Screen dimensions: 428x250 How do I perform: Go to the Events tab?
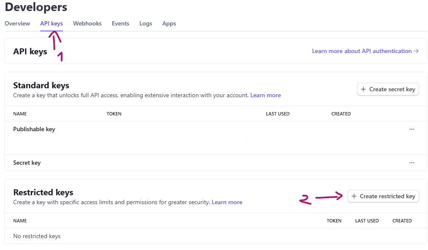[x=120, y=24]
